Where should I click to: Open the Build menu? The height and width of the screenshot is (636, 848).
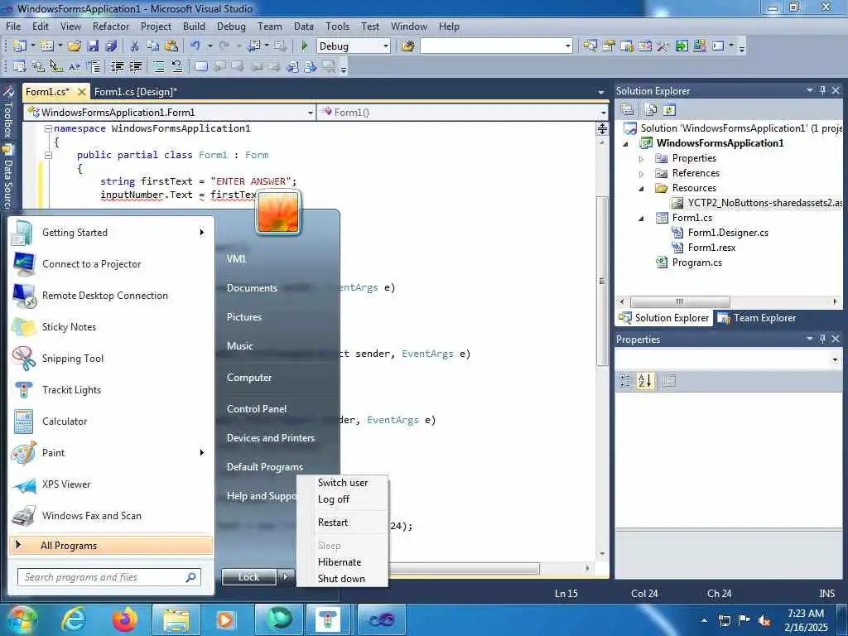coord(194,26)
